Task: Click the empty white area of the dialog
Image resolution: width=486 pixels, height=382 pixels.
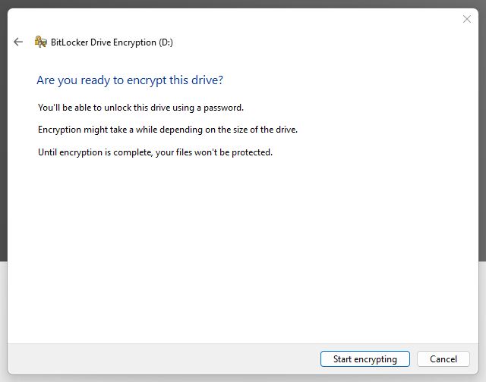Action: [x=243, y=247]
